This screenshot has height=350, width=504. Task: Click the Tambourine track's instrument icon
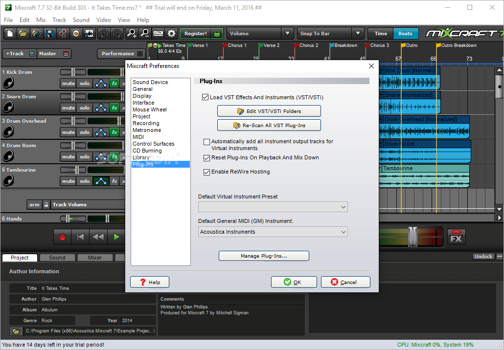click(8, 180)
